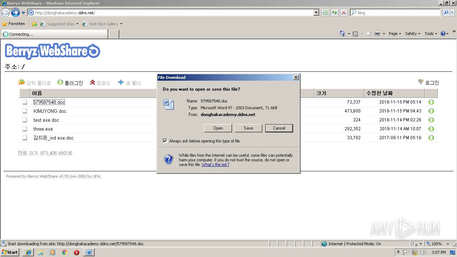The height and width of the screenshot is (257, 457).
Task: Select the Connecting... browser tab
Action: point(54,34)
